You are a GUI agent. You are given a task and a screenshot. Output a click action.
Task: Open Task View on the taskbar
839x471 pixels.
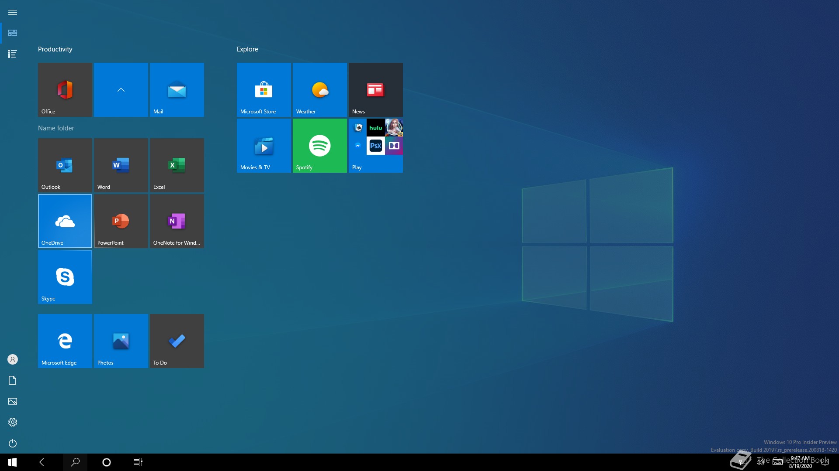138,462
